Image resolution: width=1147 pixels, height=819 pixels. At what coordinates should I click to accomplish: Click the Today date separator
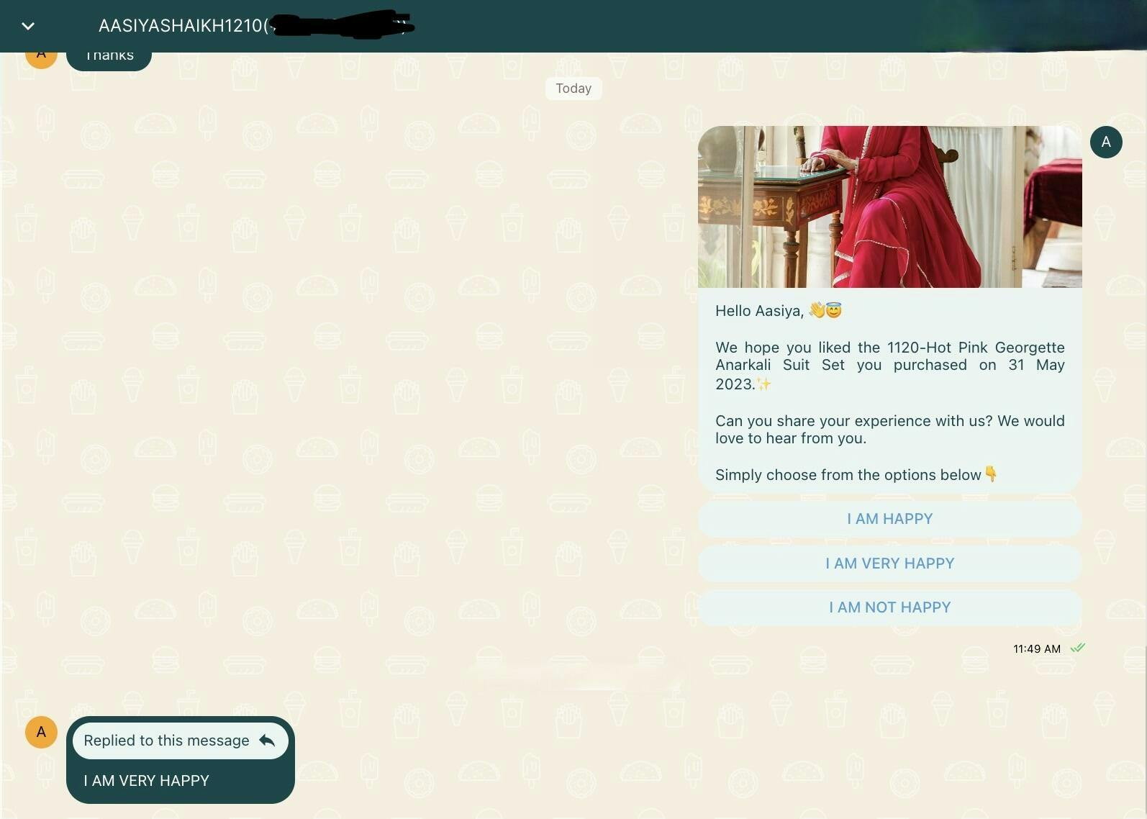573,89
